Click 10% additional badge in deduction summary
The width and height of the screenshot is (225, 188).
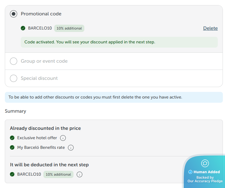click(x=58, y=174)
